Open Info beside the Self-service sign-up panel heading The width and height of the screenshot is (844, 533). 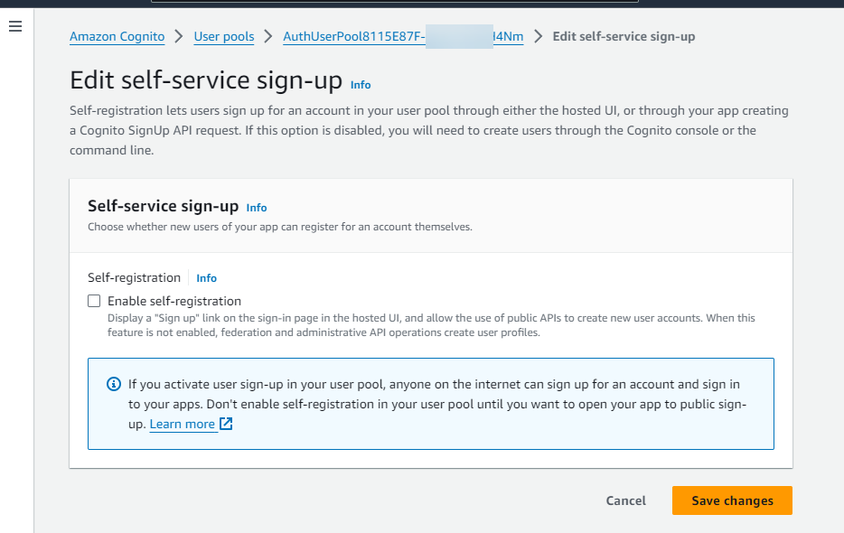[x=257, y=208]
